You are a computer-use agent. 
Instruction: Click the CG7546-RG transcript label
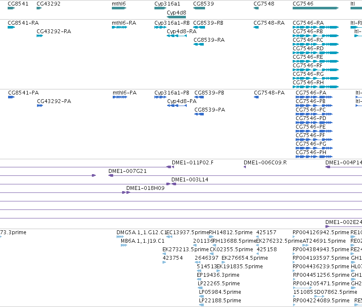pyautogui.click(x=308, y=74)
